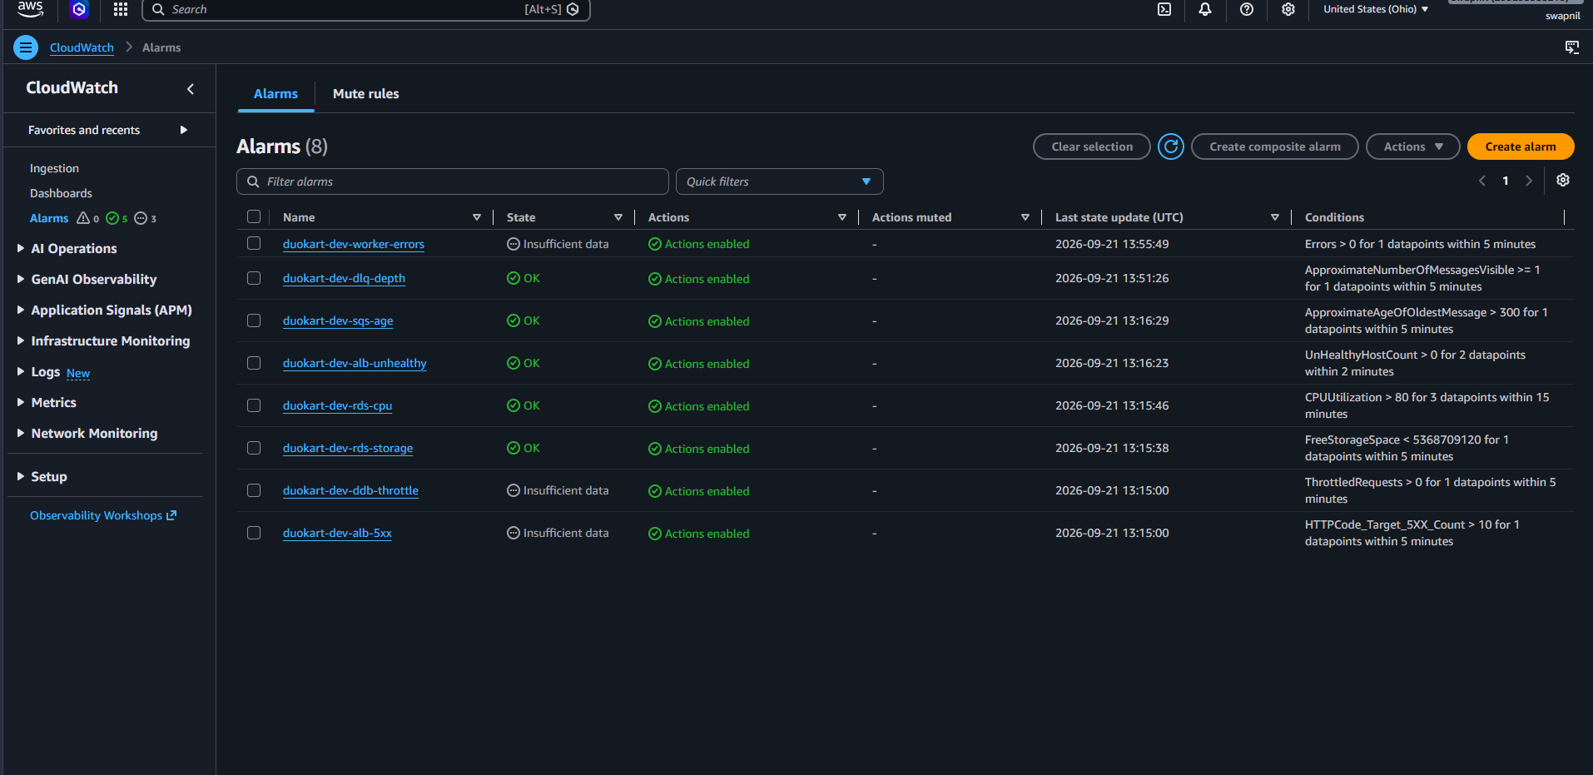The width and height of the screenshot is (1593, 775).
Task: Focus the Filter alarms search field
Action: point(453,181)
